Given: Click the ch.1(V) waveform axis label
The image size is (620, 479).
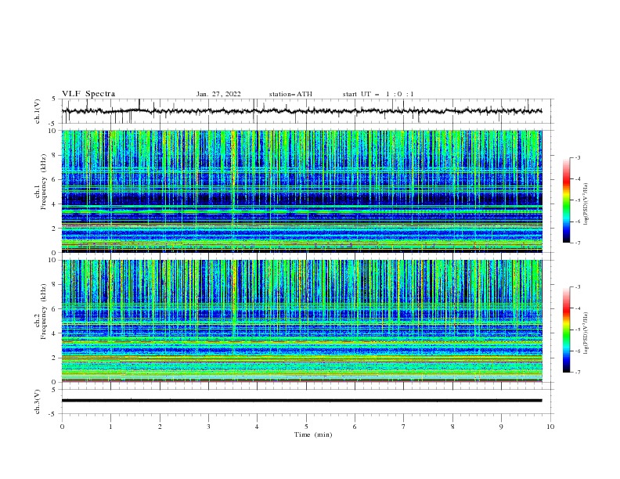Looking at the screenshot, I should 38,111.
